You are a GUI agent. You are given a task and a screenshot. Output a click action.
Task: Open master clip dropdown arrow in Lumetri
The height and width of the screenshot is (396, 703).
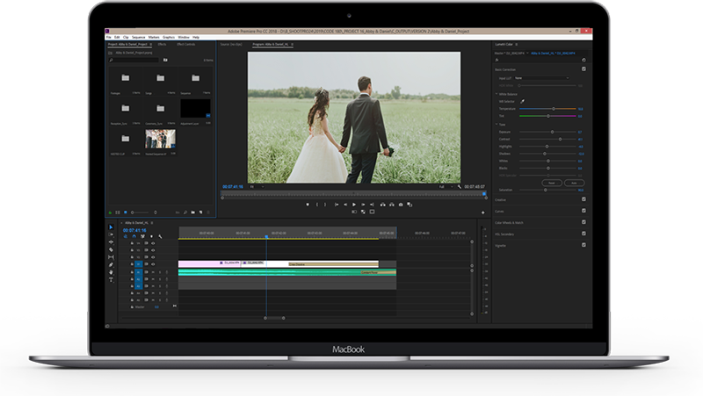tap(527, 54)
